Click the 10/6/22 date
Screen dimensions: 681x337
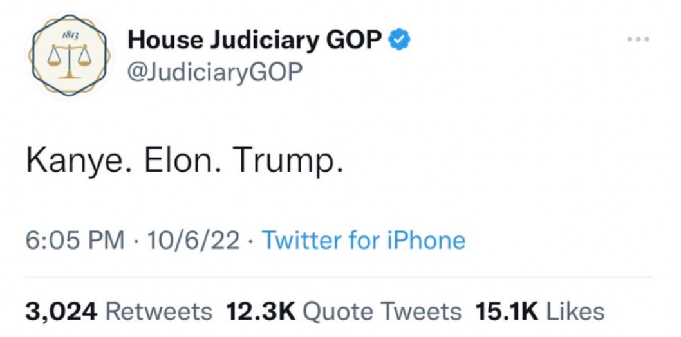click(x=193, y=241)
